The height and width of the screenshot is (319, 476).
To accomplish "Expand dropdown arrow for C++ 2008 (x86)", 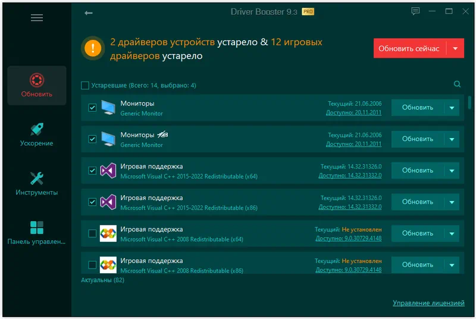I will [452, 265].
